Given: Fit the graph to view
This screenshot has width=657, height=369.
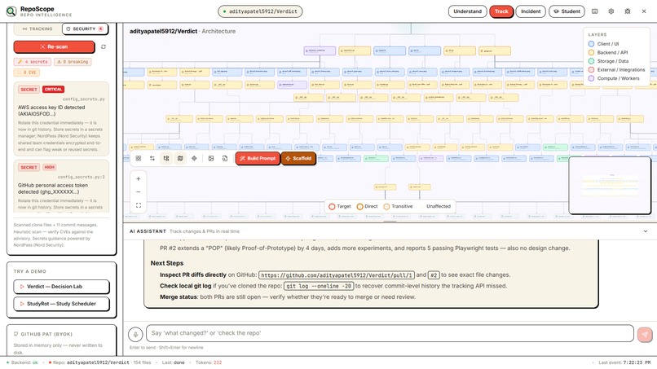Looking at the screenshot, I should pyautogui.click(x=139, y=205).
